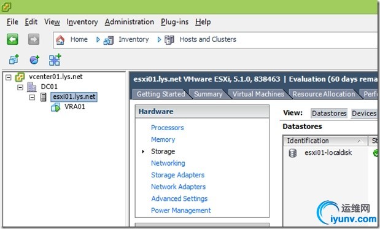
Task: Select the esxi01-localdisk datastore icon
Action: (292, 153)
